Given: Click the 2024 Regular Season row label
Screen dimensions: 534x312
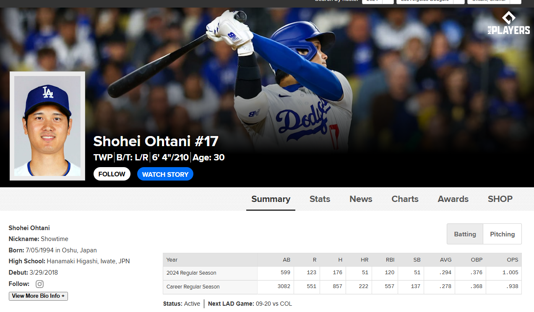Looking at the screenshot, I should [191, 273].
